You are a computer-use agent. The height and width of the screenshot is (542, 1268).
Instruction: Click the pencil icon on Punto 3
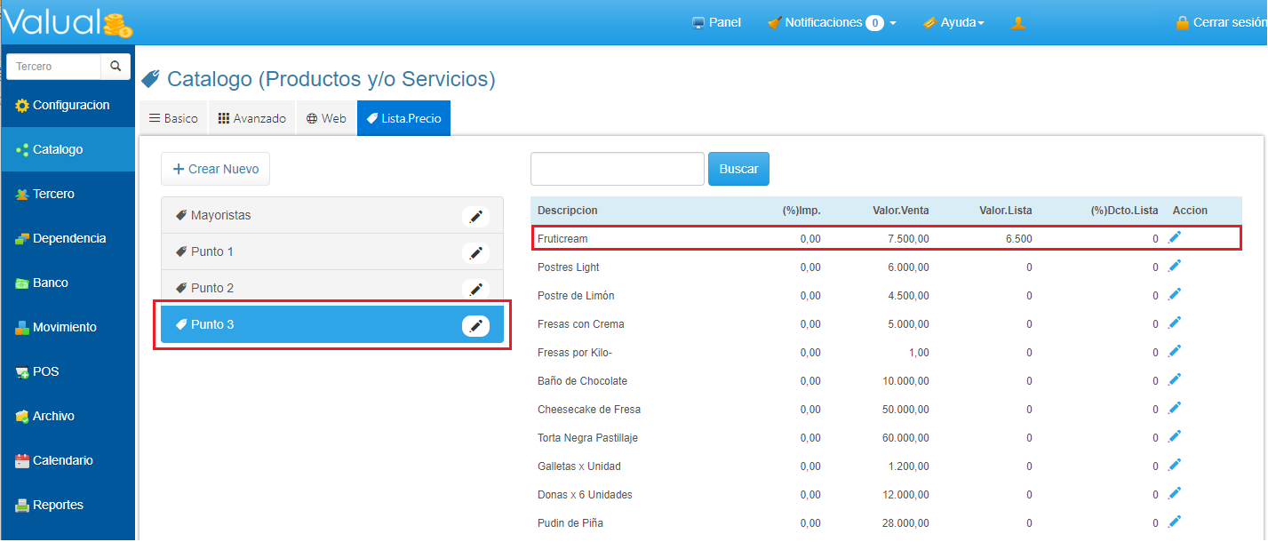pyautogui.click(x=475, y=326)
